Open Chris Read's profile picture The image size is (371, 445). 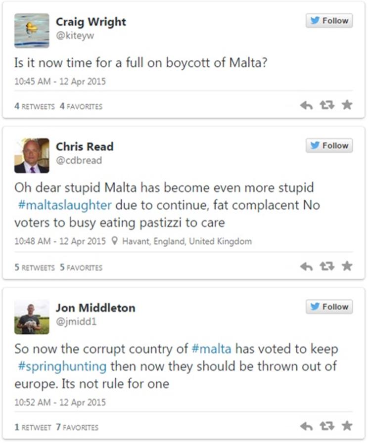coord(32,156)
